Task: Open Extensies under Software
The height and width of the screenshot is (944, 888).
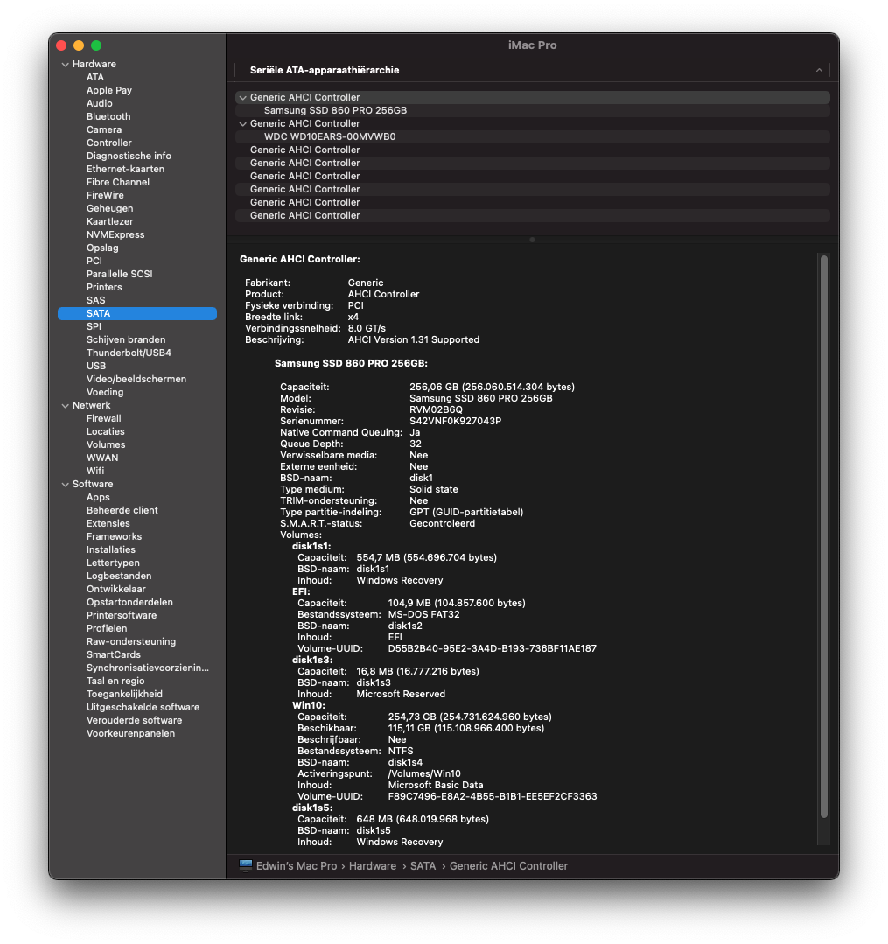Action: click(108, 523)
